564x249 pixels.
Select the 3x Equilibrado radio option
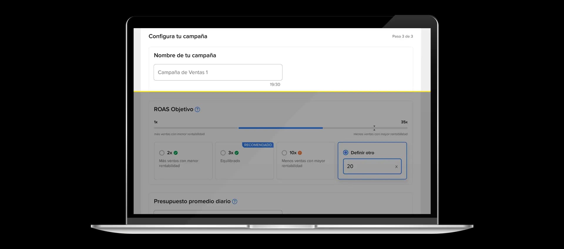(x=223, y=153)
